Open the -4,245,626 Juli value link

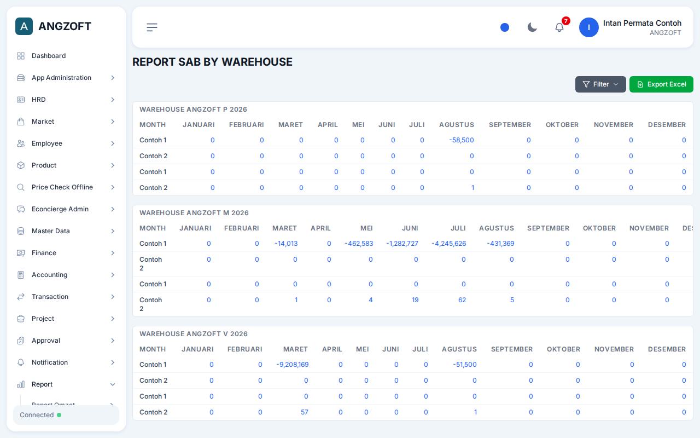449,244
